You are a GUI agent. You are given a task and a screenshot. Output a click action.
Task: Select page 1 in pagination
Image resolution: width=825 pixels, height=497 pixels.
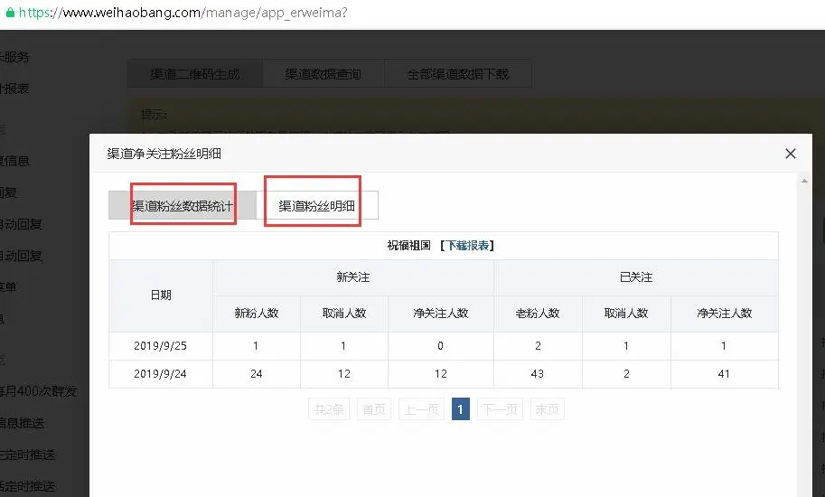pos(460,409)
